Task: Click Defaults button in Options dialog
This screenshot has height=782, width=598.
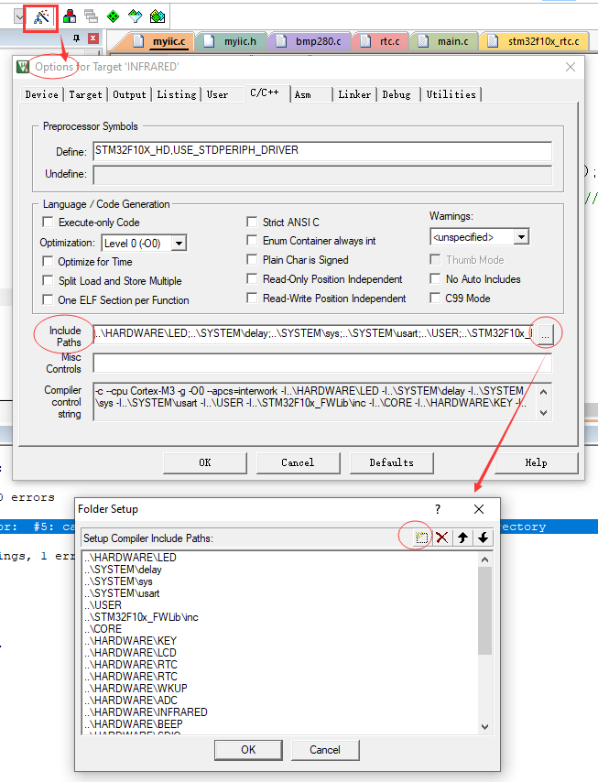Action: (392, 462)
